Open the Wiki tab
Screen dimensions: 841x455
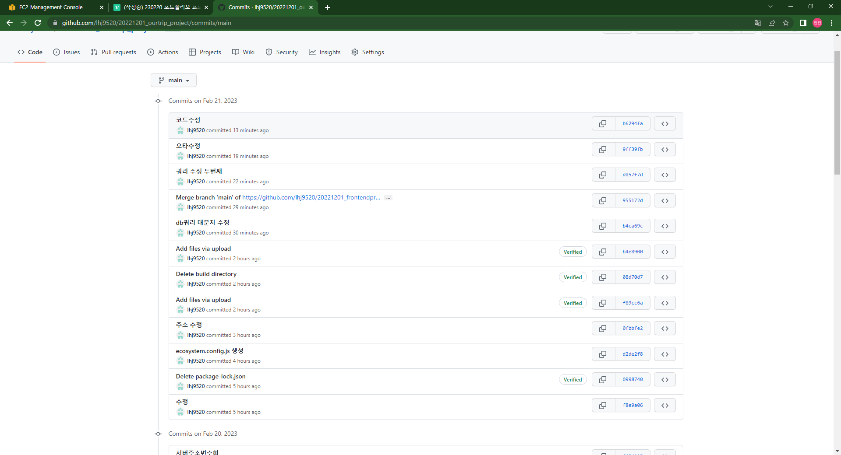[x=243, y=52]
